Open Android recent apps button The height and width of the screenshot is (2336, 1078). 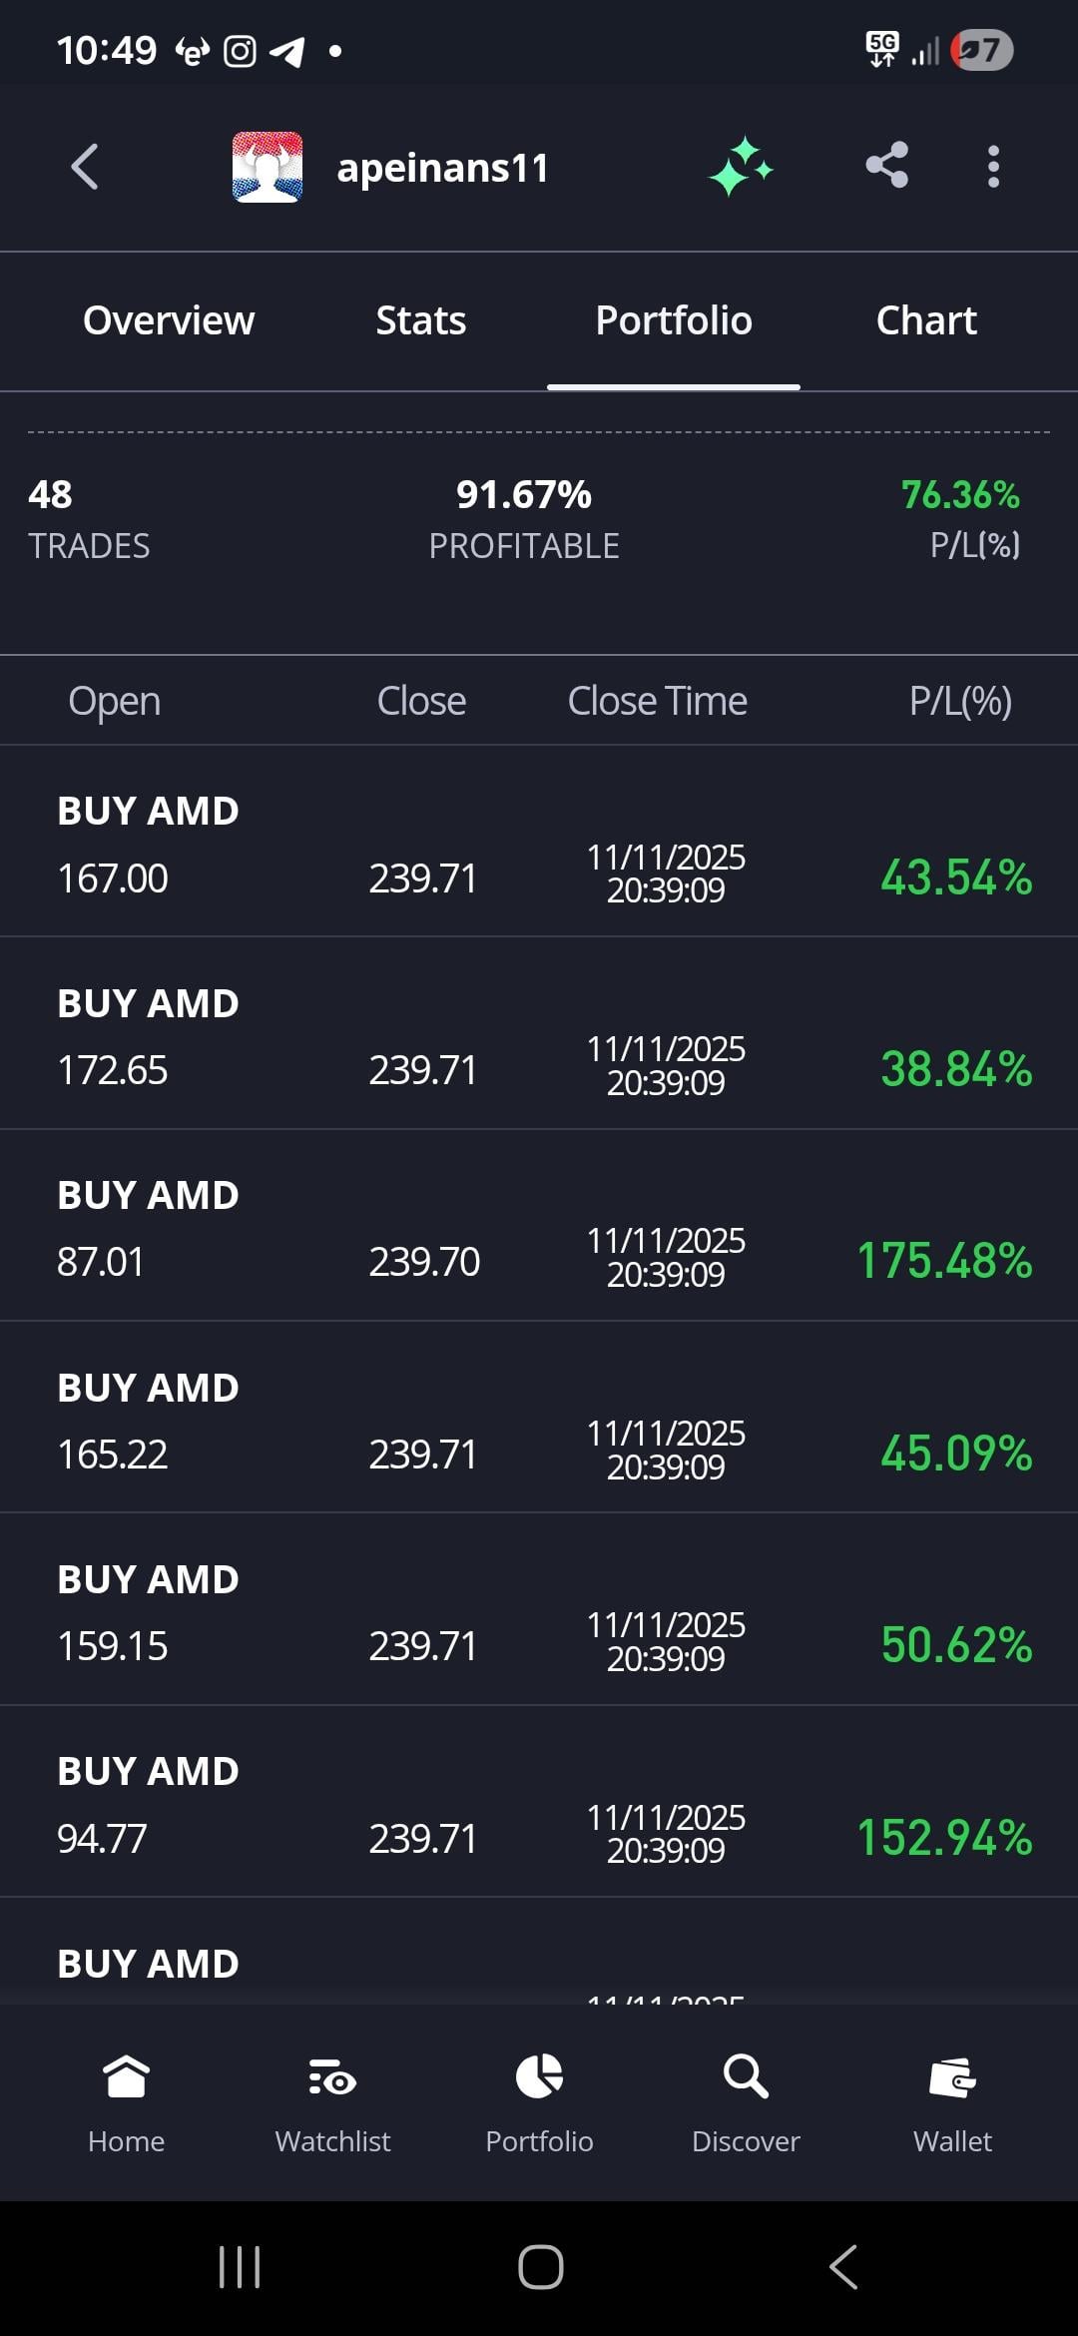click(240, 2267)
